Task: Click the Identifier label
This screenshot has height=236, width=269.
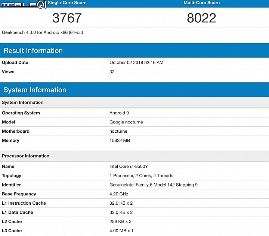Action: click(11, 185)
